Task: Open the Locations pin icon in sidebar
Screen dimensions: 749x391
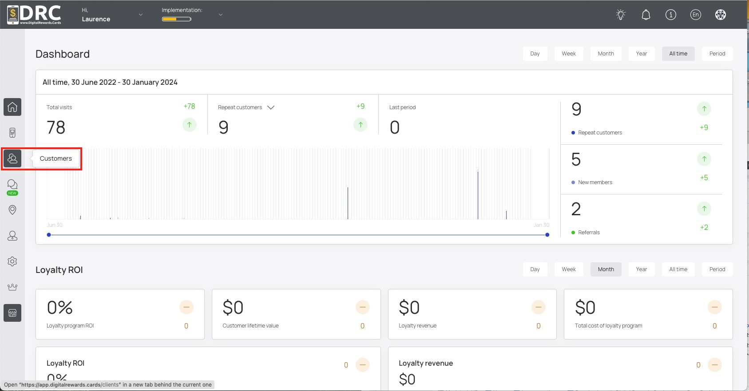Action: [x=12, y=210]
